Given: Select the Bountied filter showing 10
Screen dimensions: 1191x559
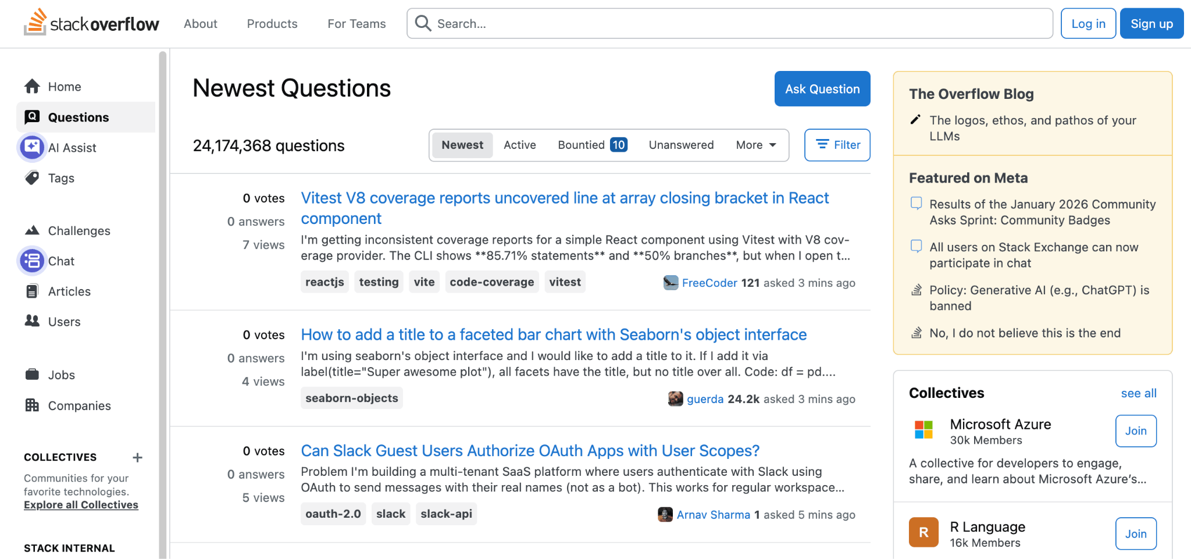Looking at the screenshot, I should coord(591,145).
